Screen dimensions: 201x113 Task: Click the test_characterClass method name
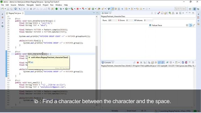[x=37, y=54]
